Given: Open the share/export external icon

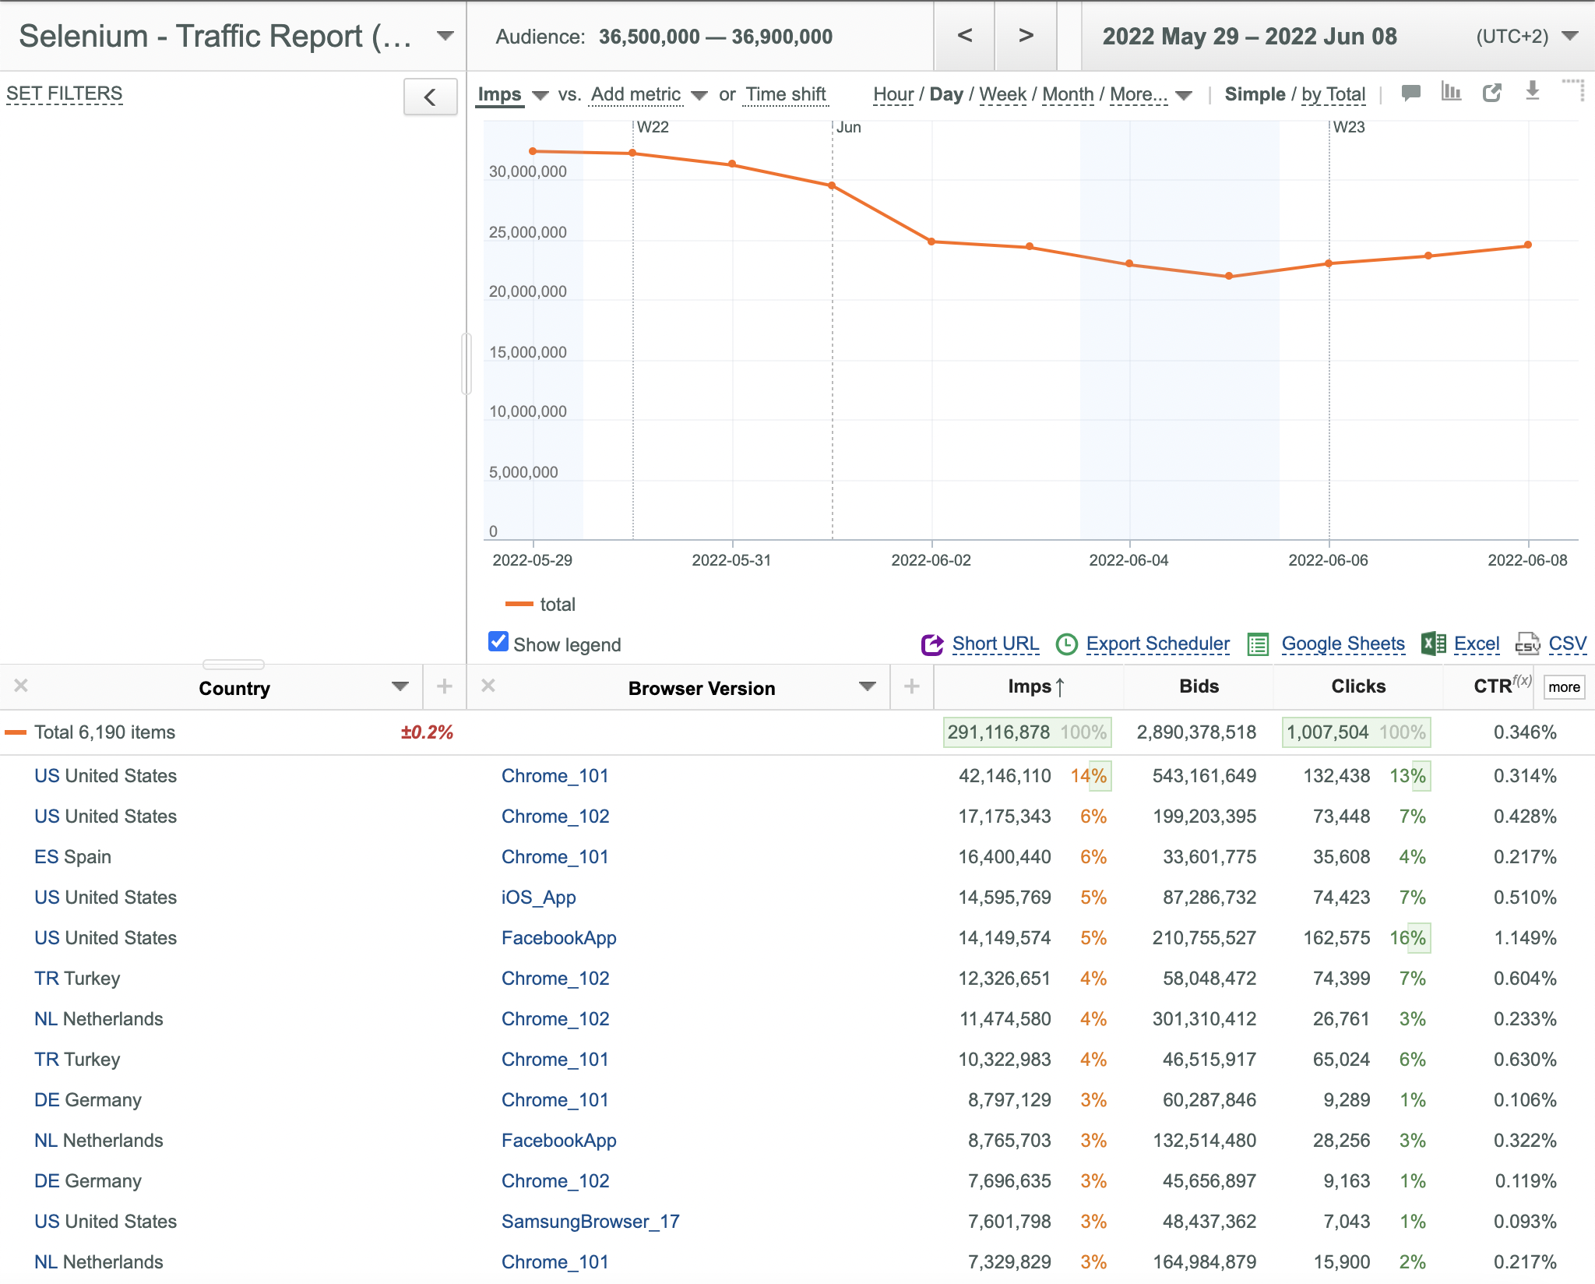Looking at the screenshot, I should 1491,93.
